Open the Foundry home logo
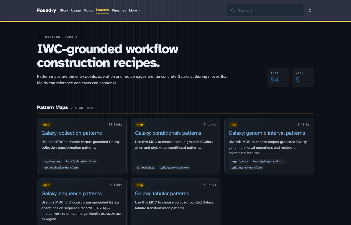 click(46, 10)
